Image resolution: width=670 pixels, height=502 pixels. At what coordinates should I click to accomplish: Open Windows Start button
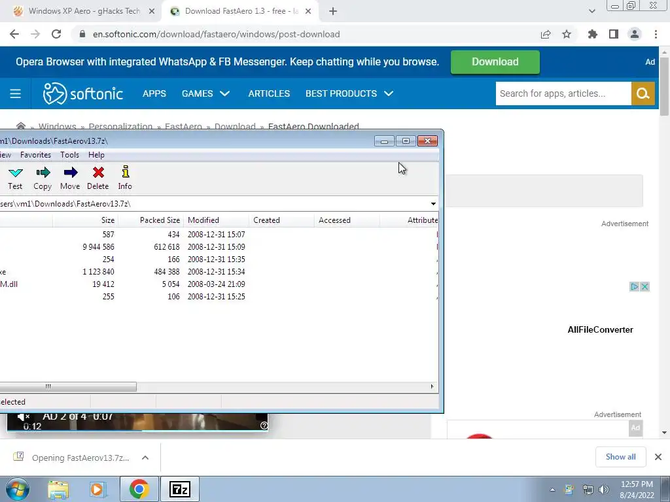point(17,489)
